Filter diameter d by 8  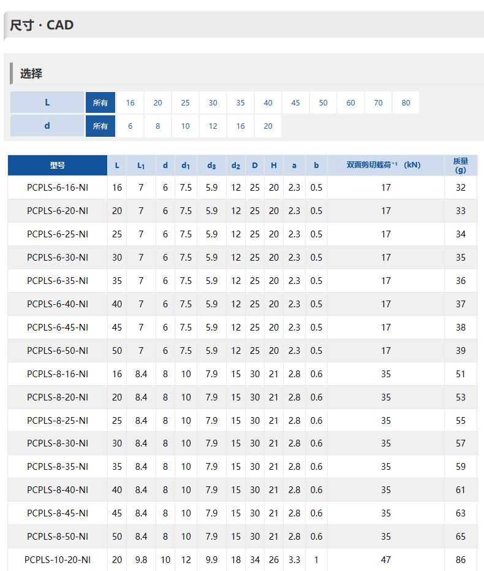pyautogui.click(x=157, y=126)
